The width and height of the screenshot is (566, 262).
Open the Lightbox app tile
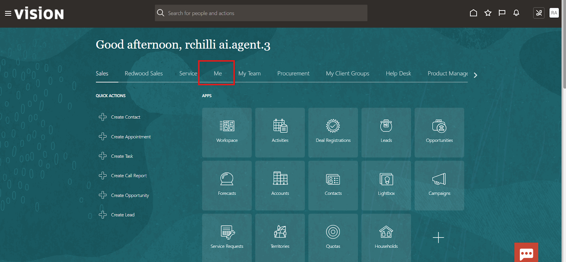pyautogui.click(x=386, y=185)
